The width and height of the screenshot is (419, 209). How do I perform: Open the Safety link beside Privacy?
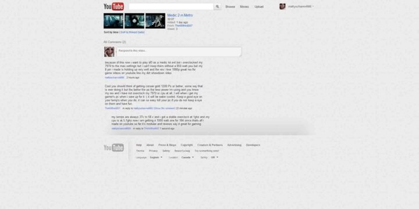[166, 151]
